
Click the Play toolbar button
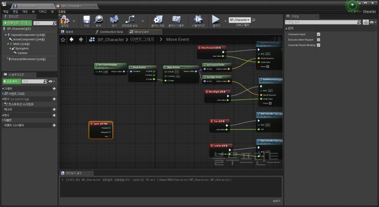point(216,19)
